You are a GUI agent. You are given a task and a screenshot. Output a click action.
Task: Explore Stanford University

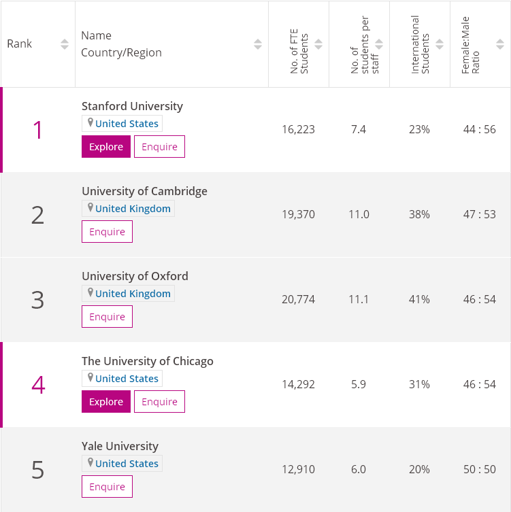click(106, 147)
